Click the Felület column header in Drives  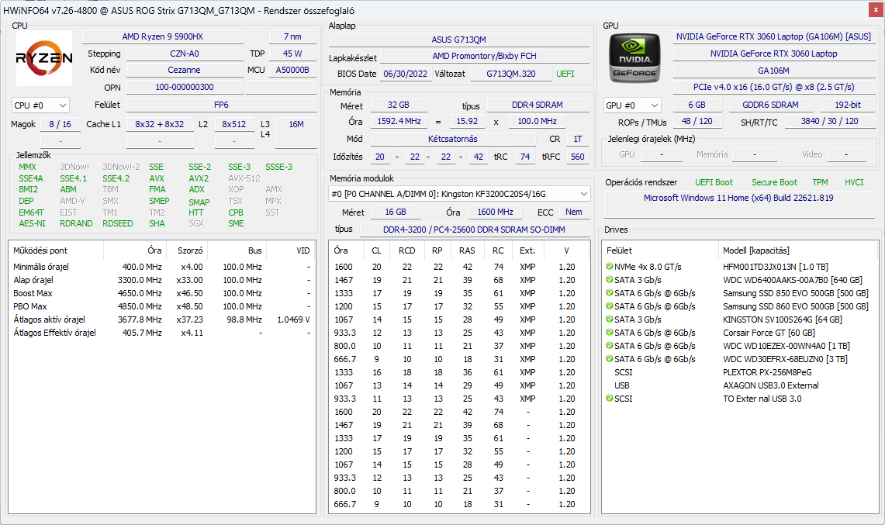(x=660, y=250)
